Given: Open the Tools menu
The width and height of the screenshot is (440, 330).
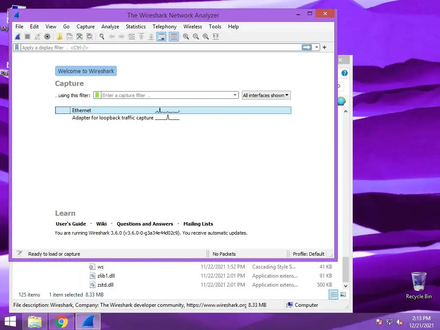Looking at the screenshot, I should tap(215, 26).
